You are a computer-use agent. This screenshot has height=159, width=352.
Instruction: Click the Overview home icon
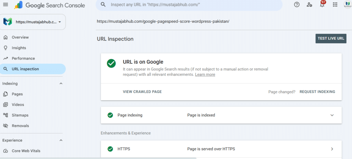(x=5, y=37)
